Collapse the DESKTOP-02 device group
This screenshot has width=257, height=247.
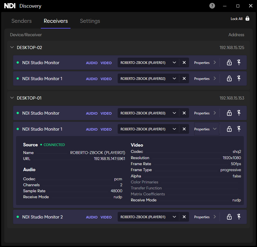pos(12,48)
